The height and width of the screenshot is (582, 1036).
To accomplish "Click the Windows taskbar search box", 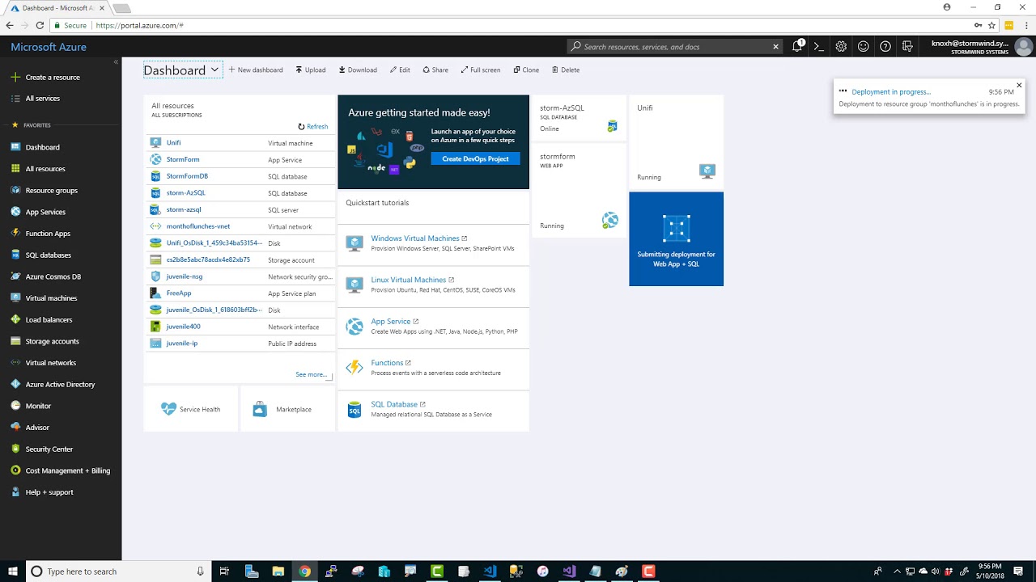I will pyautogui.click(x=119, y=571).
